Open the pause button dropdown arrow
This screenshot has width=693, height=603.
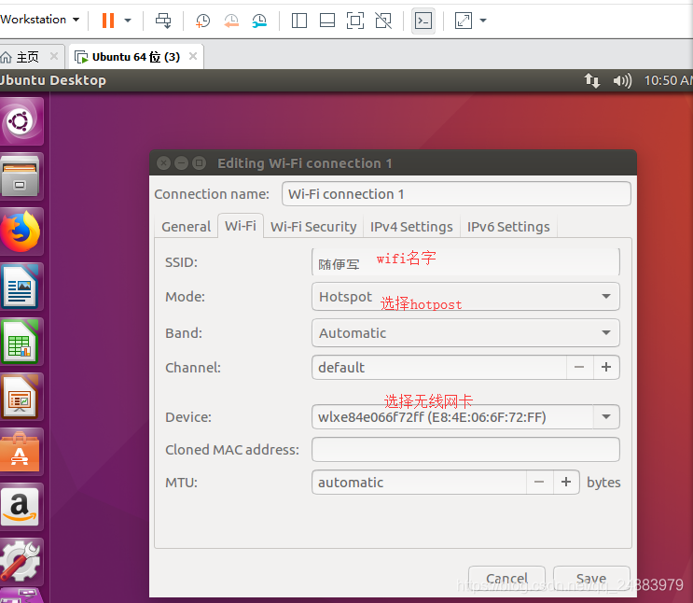(x=128, y=21)
